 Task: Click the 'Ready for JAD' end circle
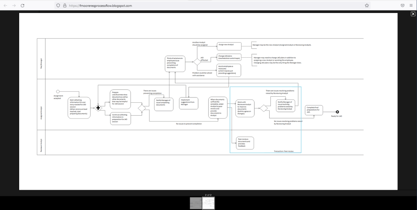(x=337, y=112)
